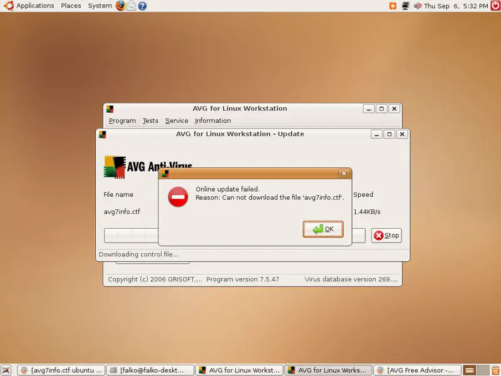Viewport: 501px width, 376px height.
Task: Maximize the main AVG for Linux Workstation window
Action: pos(381,109)
